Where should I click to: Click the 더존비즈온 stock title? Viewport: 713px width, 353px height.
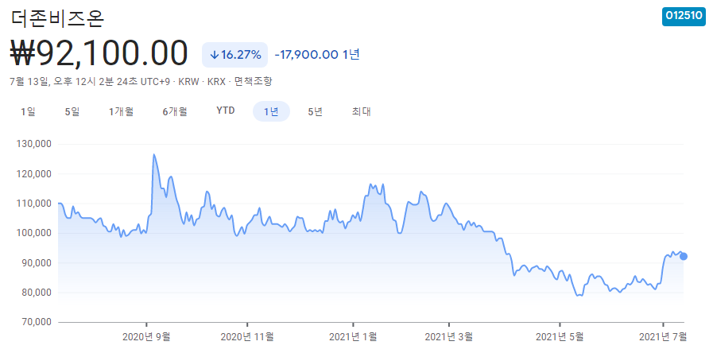click(57, 17)
